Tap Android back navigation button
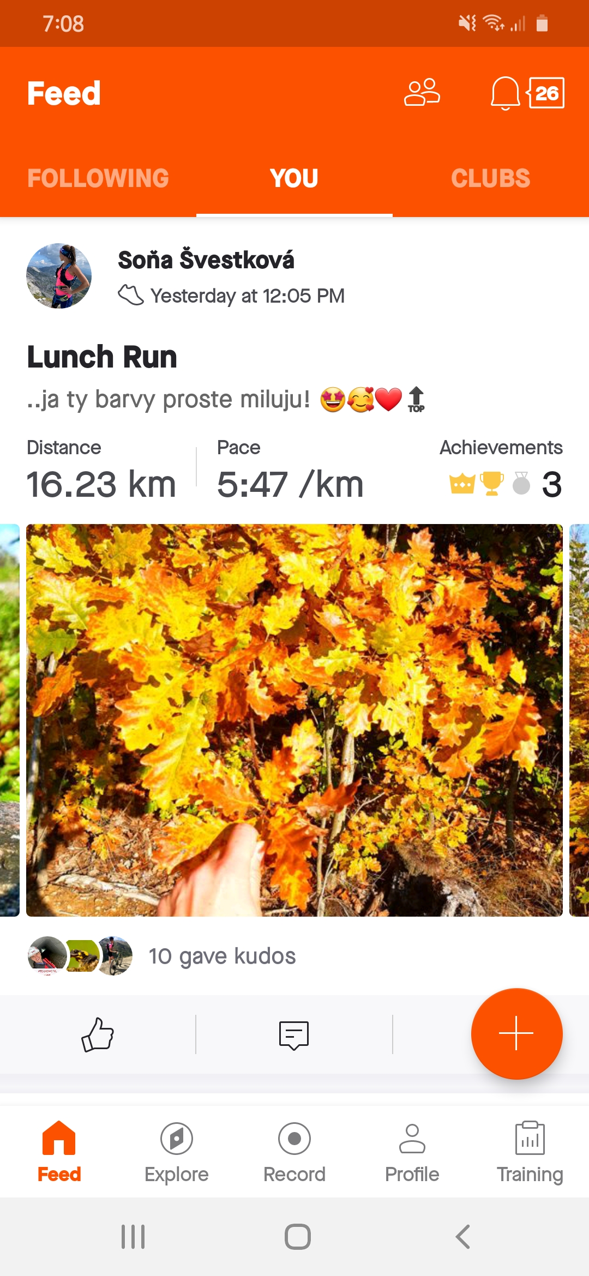The image size is (589, 1276). 462,1237
